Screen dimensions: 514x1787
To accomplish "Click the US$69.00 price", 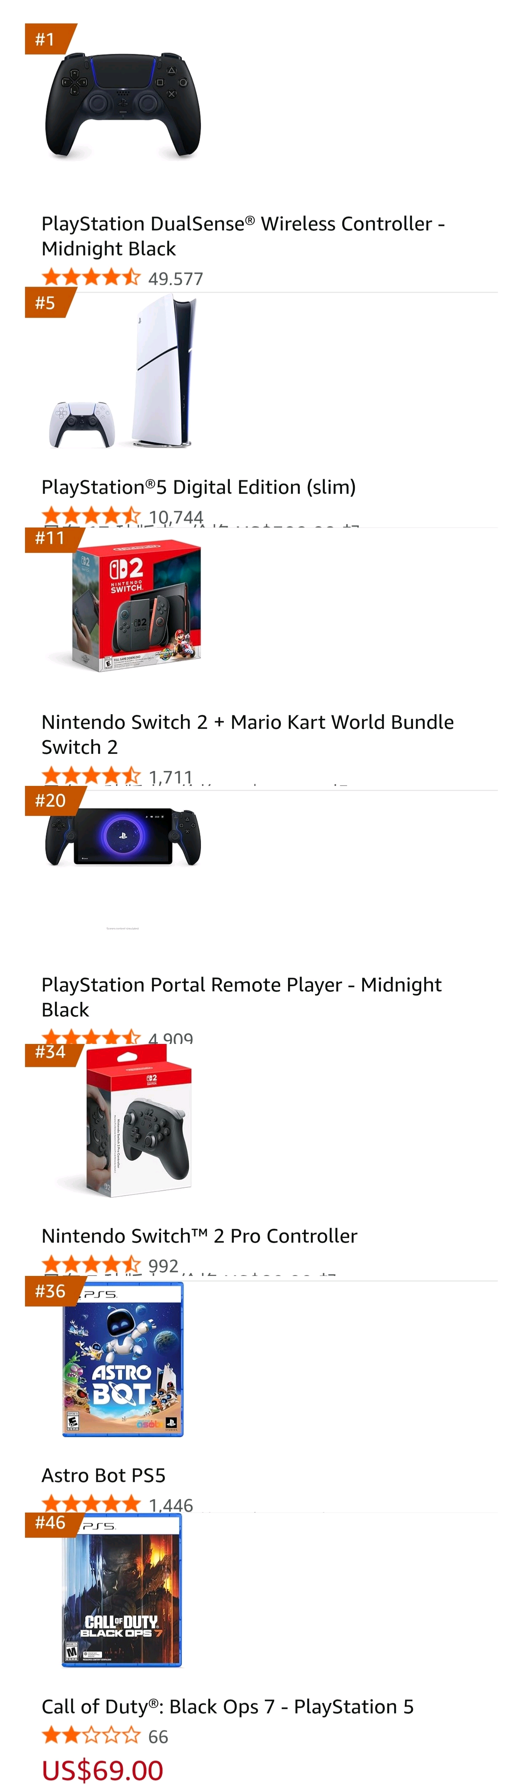I will [103, 1770].
